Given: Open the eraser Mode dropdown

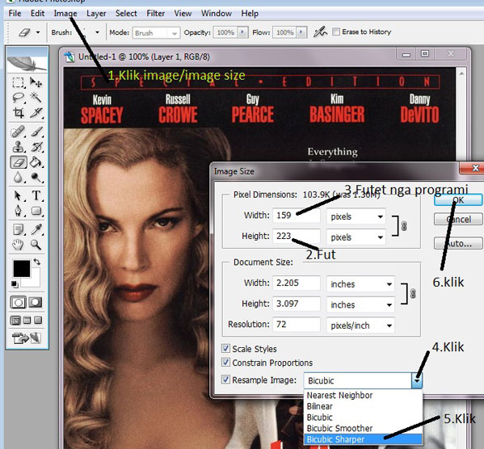Looking at the screenshot, I should [x=156, y=33].
